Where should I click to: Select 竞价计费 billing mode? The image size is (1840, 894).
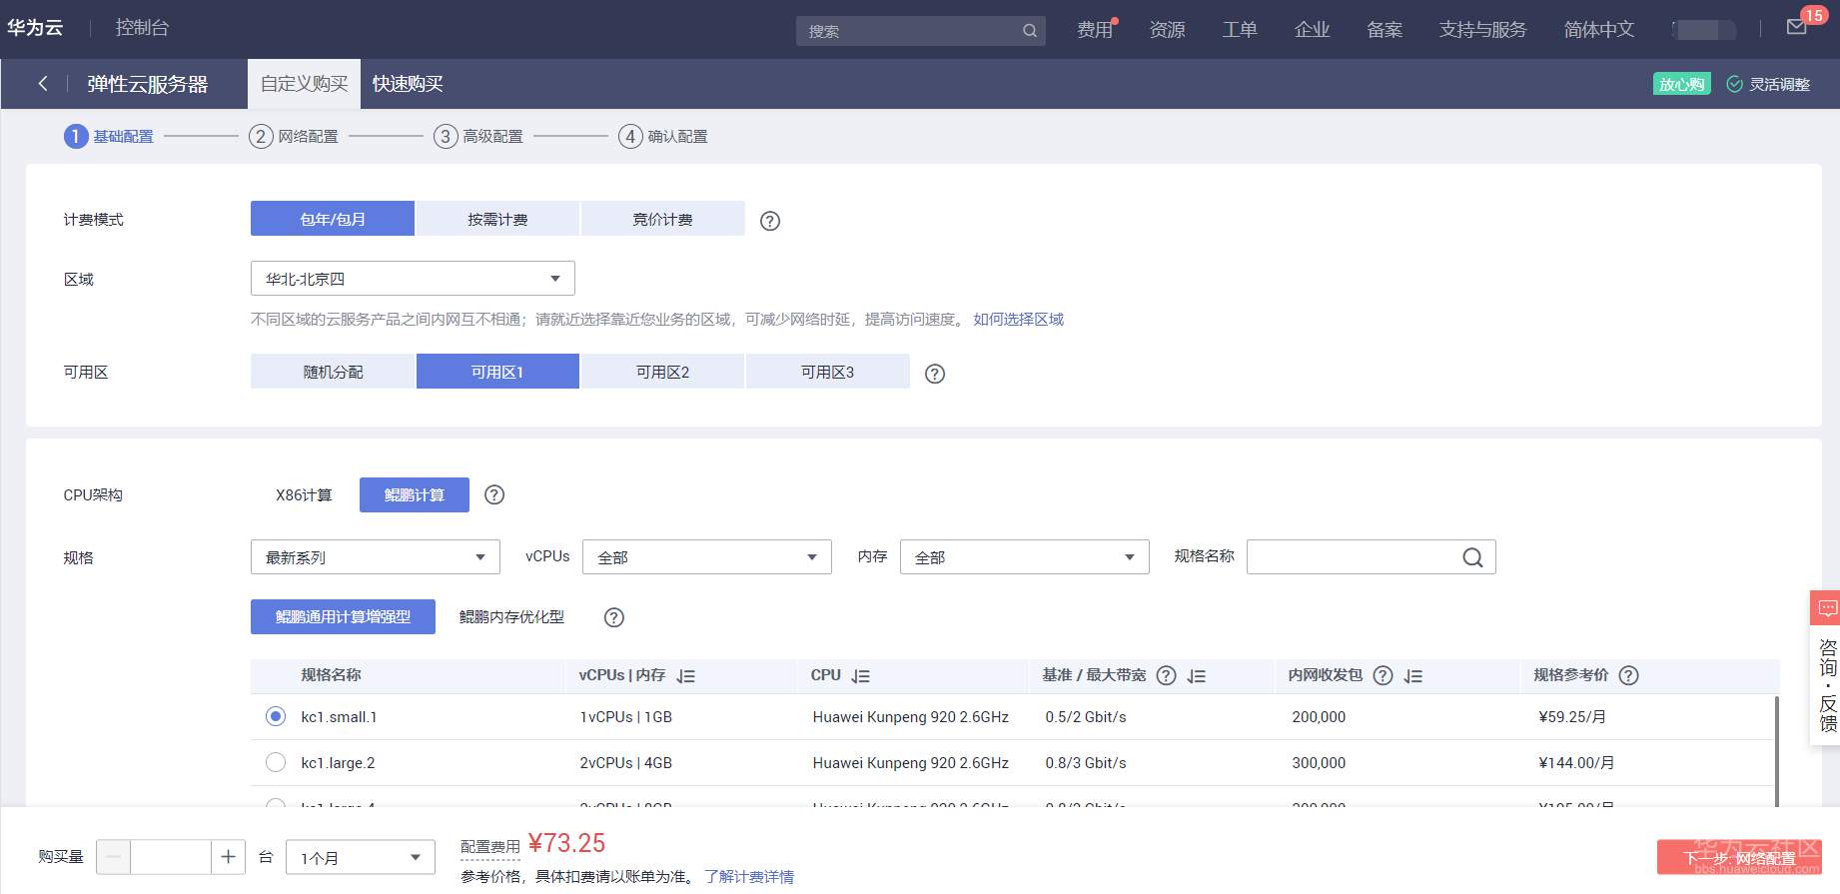663,219
